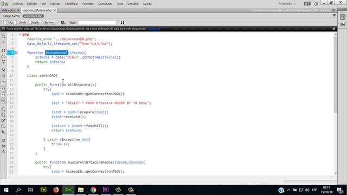Screen dimensions: 347x195
Task: Open Premiere Pro from the taskbar
Action: pyautogui.click(x=106, y=190)
